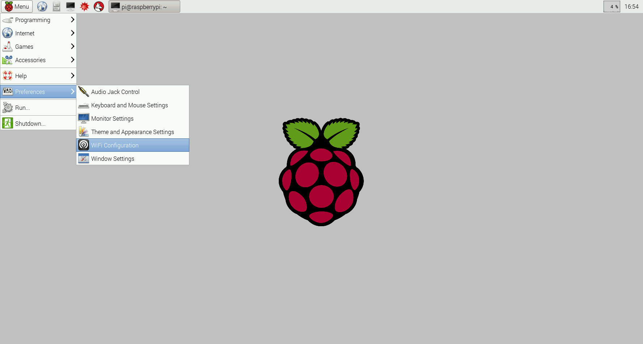Image resolution: width=643 pixels, height=344 pixels.
Task: Open the web browser globe icon in panel
Action: tap(42, 7)
